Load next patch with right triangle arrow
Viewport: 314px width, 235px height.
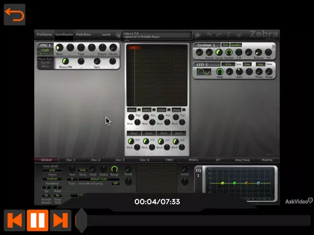197,35
